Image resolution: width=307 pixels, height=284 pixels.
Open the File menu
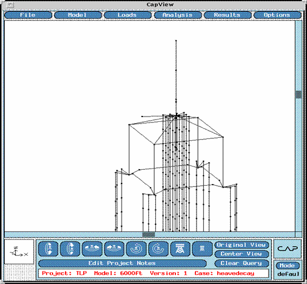[x=28, y=15]
